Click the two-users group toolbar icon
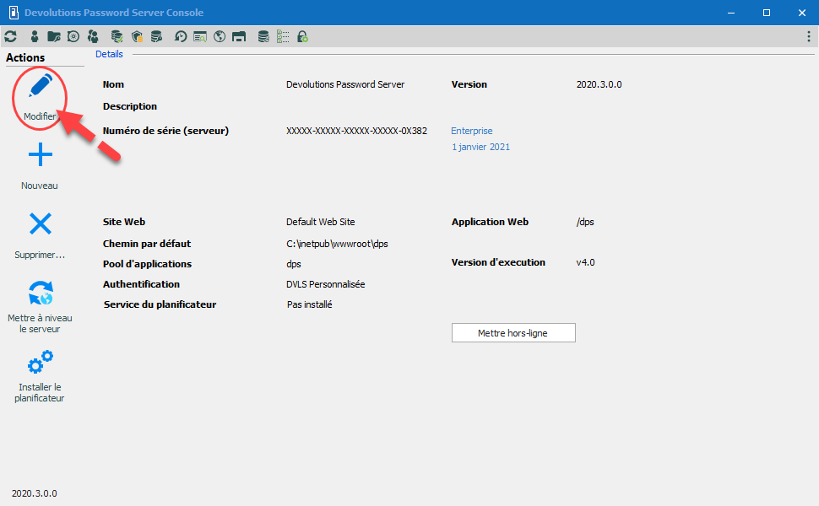The height and width of the screenshot is (506, 819). pos(93,36)
